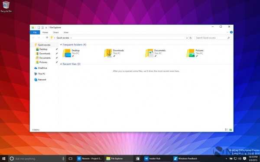Select Downloads in the navigation pane

[x=45, y=54]
